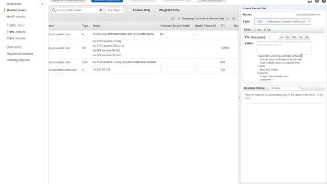Set TTL with the 1m button
Image resolution: width=327 pixels, height=184 pixels.
pos(287,37)
